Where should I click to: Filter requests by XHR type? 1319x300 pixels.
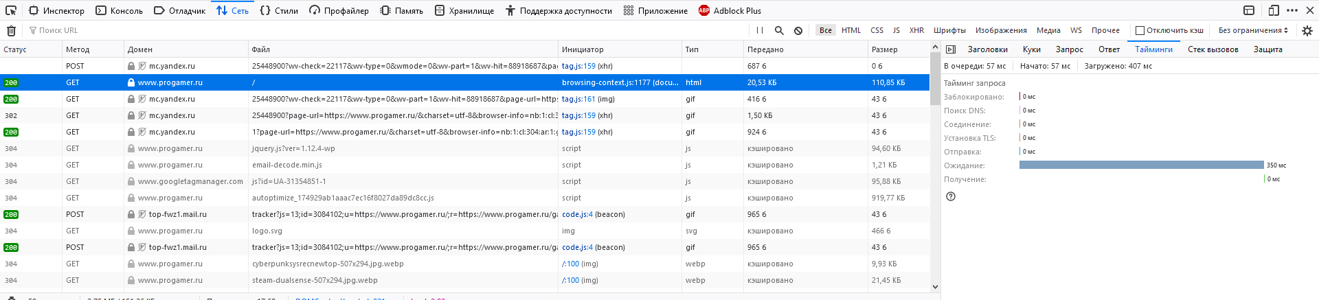916,30
